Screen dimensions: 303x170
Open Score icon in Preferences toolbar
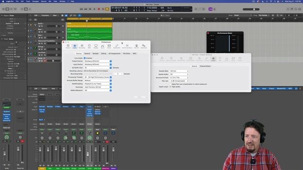tap(103, 46)
